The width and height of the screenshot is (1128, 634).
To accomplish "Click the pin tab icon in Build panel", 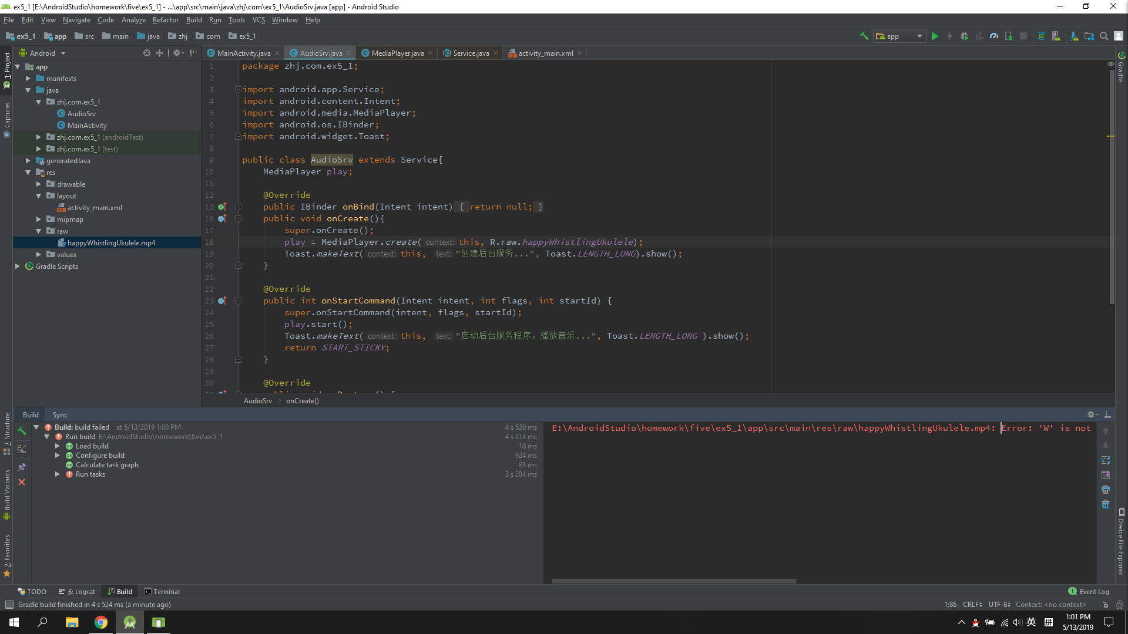I will tap(22, 467).
